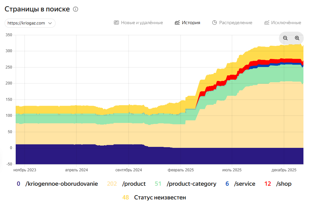Hide the /product-category series in legend
This screenshot has width=309, height=203.
(x=191, y=184)
